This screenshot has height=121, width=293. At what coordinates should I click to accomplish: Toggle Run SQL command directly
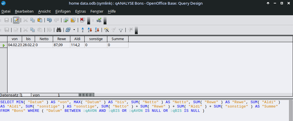click(99, 20)
